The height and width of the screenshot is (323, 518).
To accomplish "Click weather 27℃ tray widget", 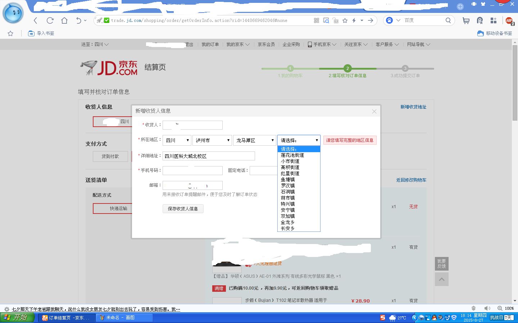I will (x=397, y=318).
